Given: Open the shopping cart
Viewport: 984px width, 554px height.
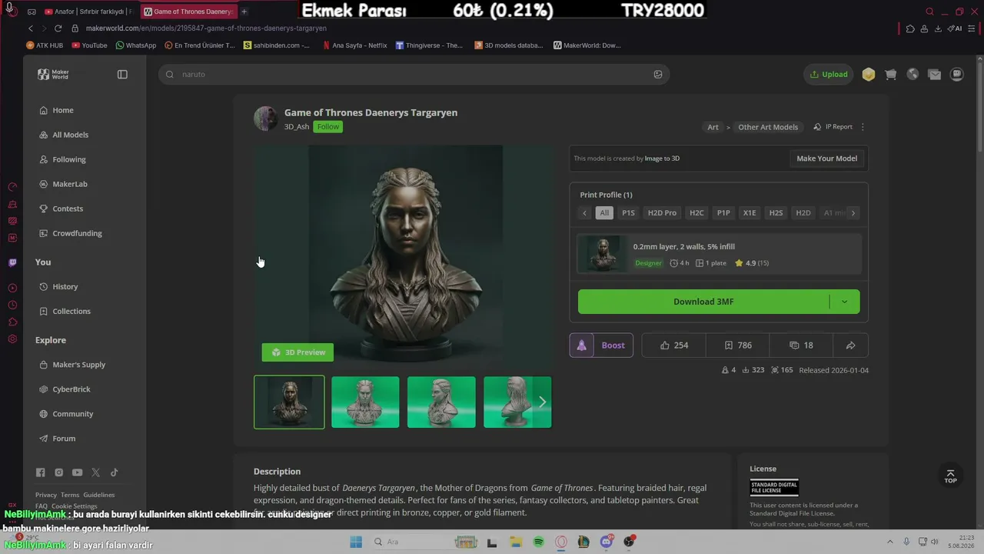Looking at the screenshot, I should click(x=891, y=75).
